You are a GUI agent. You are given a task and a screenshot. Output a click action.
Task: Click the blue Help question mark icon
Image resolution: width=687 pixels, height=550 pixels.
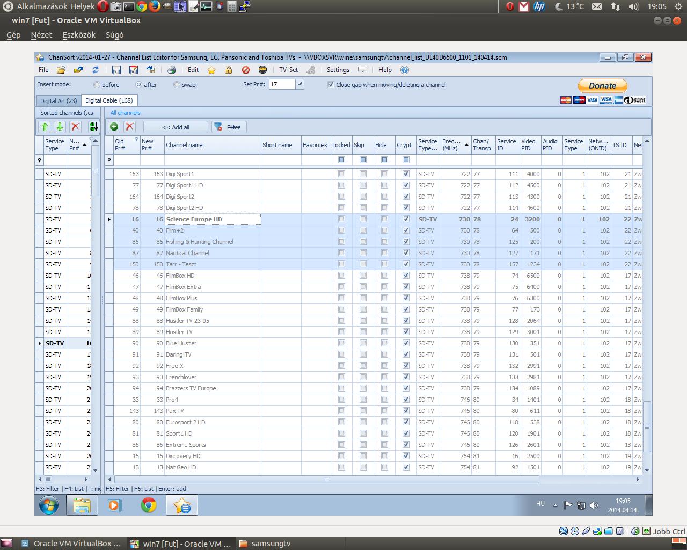click(405, 70)
